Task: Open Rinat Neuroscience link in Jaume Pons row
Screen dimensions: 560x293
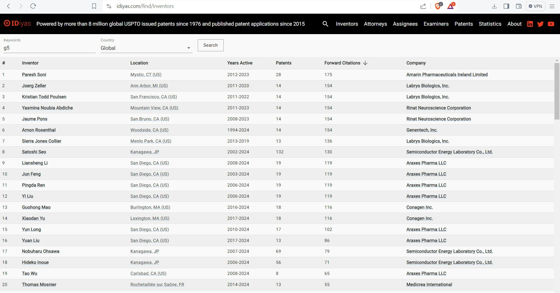Action: pyautogui.click(x=439, y=119)
